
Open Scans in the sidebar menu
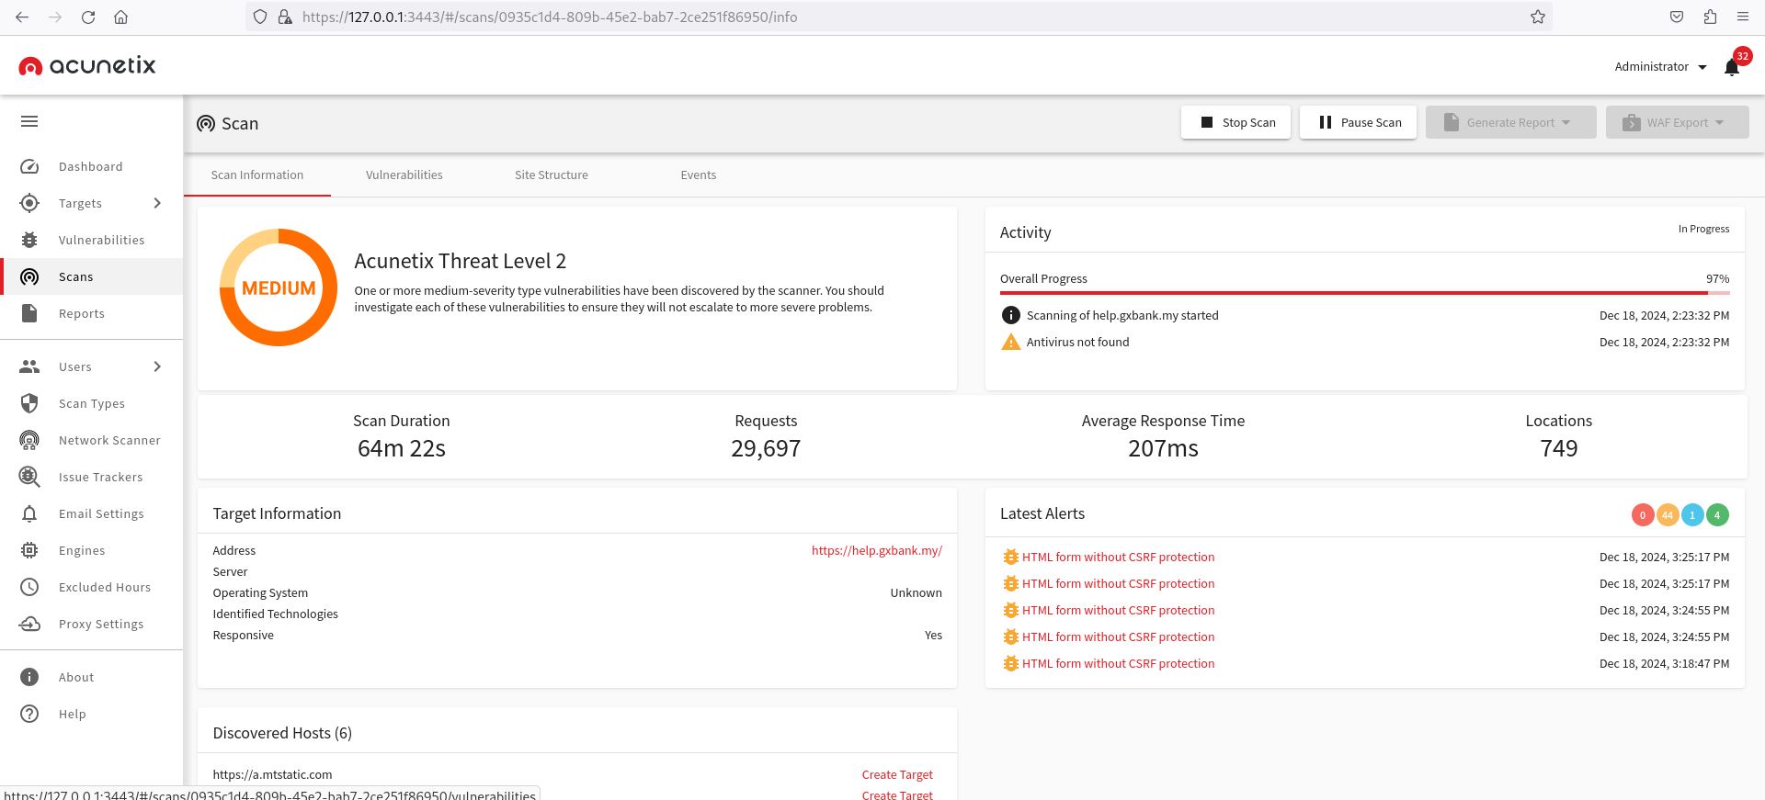click(x=92, y=276)
